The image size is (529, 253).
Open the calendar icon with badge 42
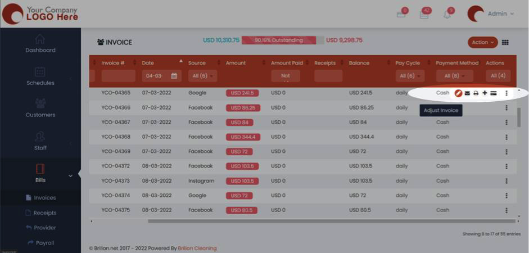click(424, 15)
